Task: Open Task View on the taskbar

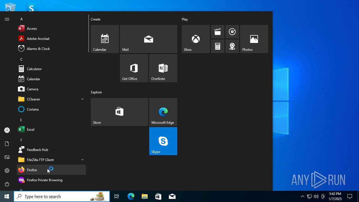Action: point(117,196)
